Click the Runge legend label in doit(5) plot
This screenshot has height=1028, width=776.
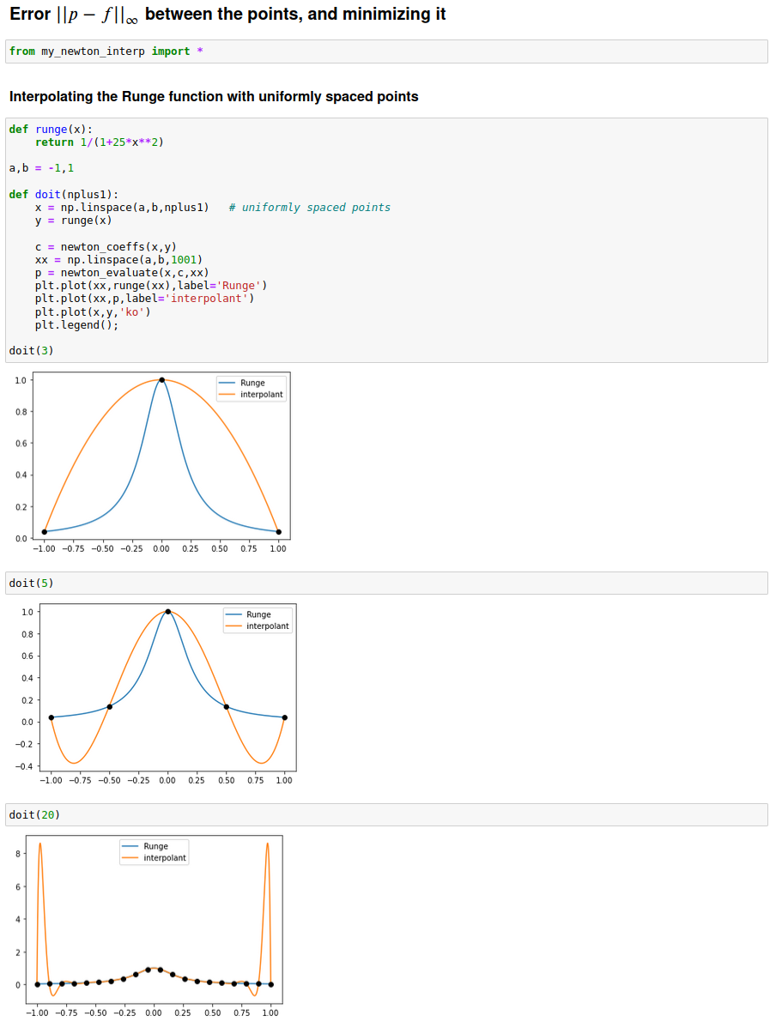tap(258, 614)
